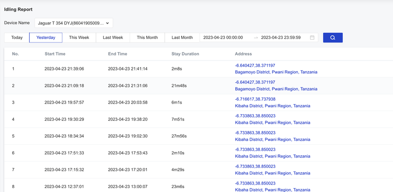The image size is (393, 192).
Task: Open row 1 coordinates link -6.640427,38.371197
Action: point(255,65)
